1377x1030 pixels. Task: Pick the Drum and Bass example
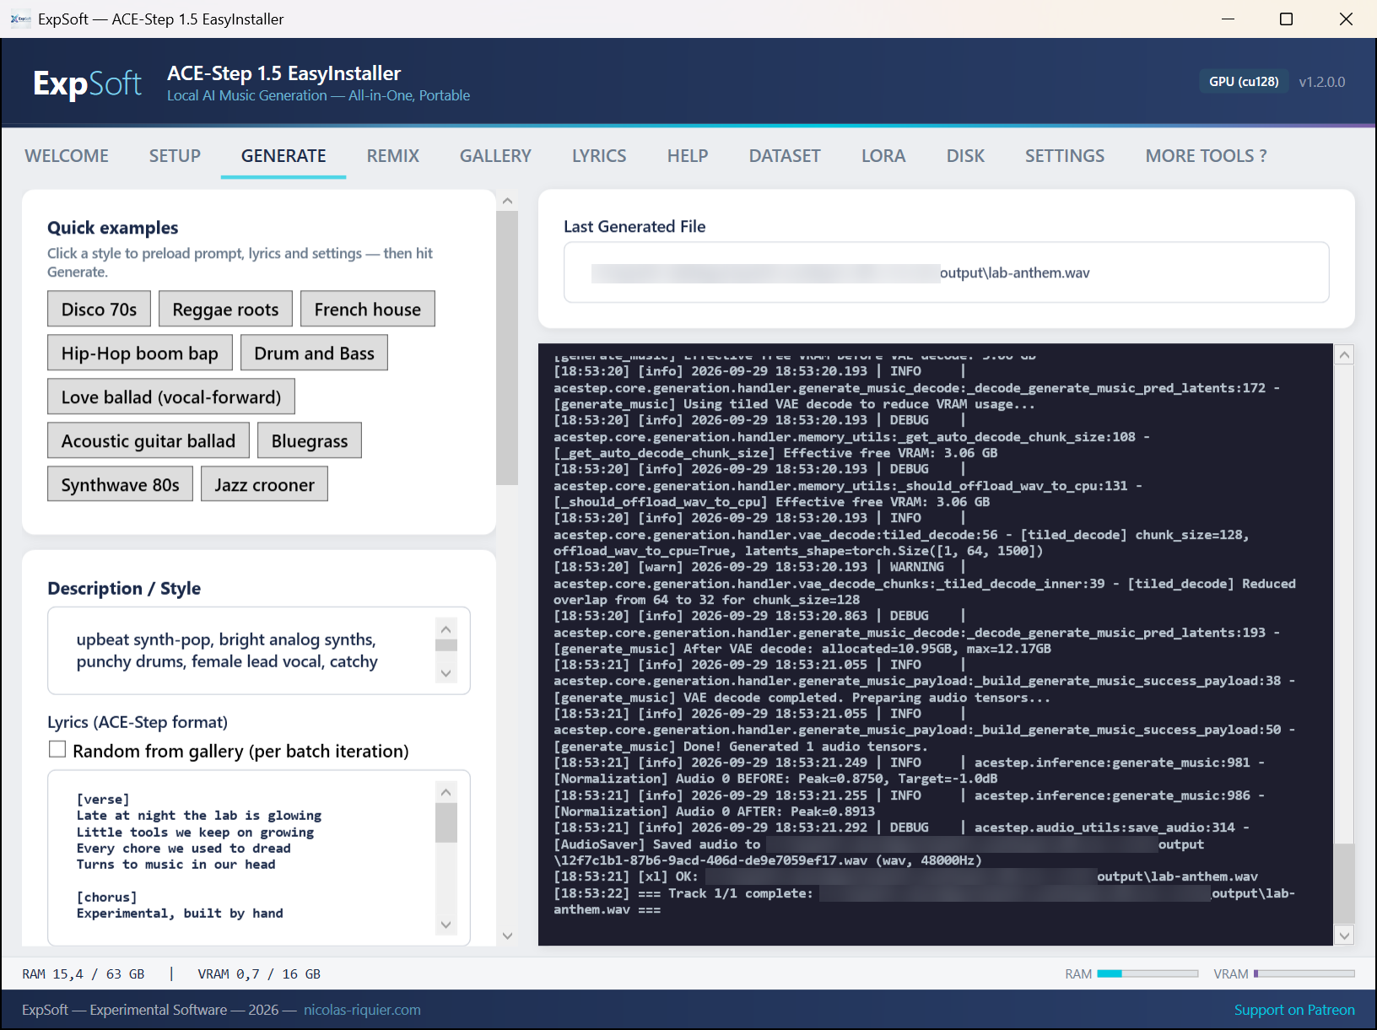pyautogui.click(x=314, y=353)
